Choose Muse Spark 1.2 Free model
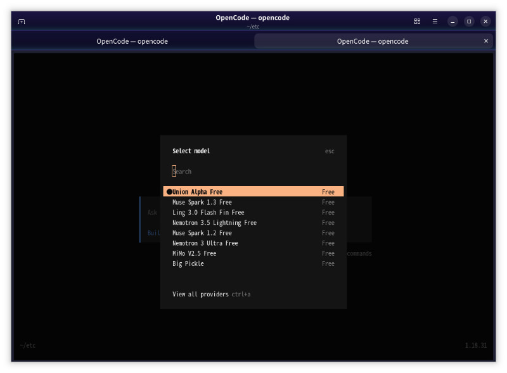Screen dimensions: 507x373 coord(253,232)
